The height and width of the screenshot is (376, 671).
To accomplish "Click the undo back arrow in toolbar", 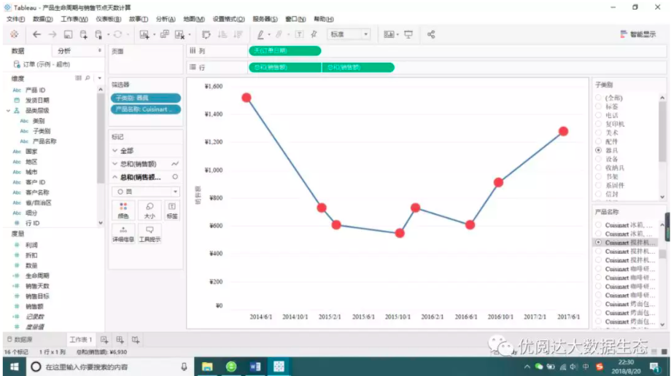I will click(x=36, y=35).
